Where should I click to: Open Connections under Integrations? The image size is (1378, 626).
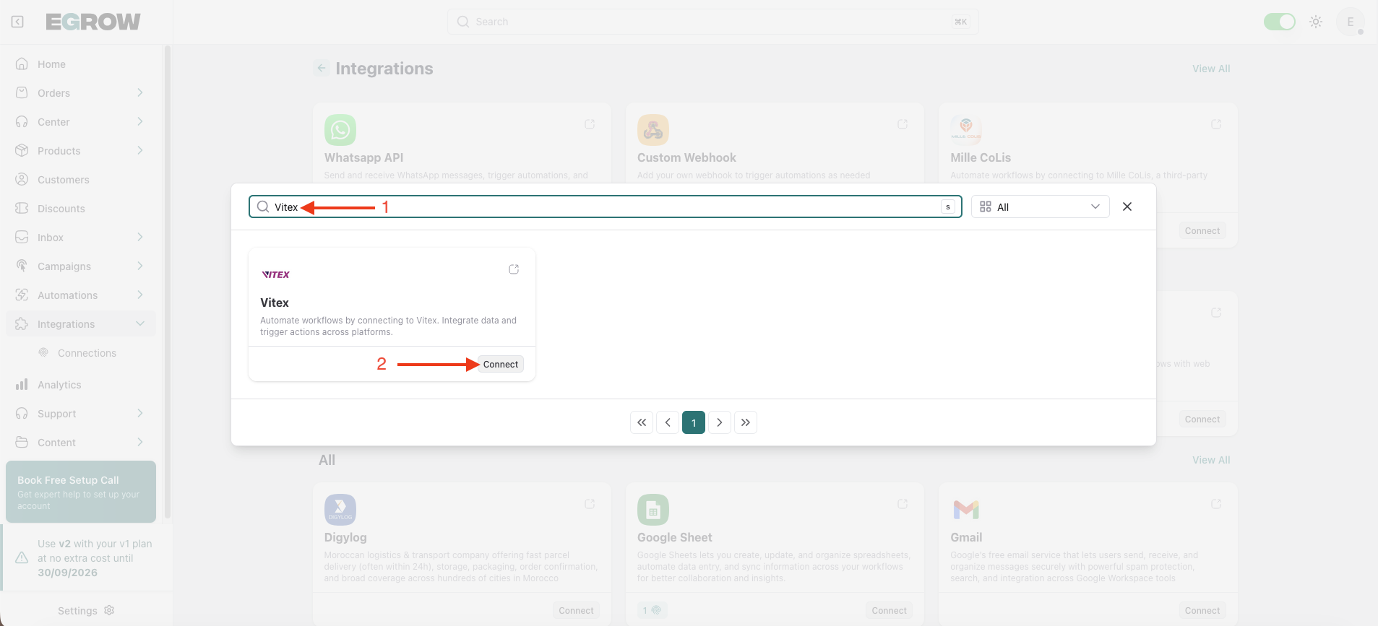point(87,353)
